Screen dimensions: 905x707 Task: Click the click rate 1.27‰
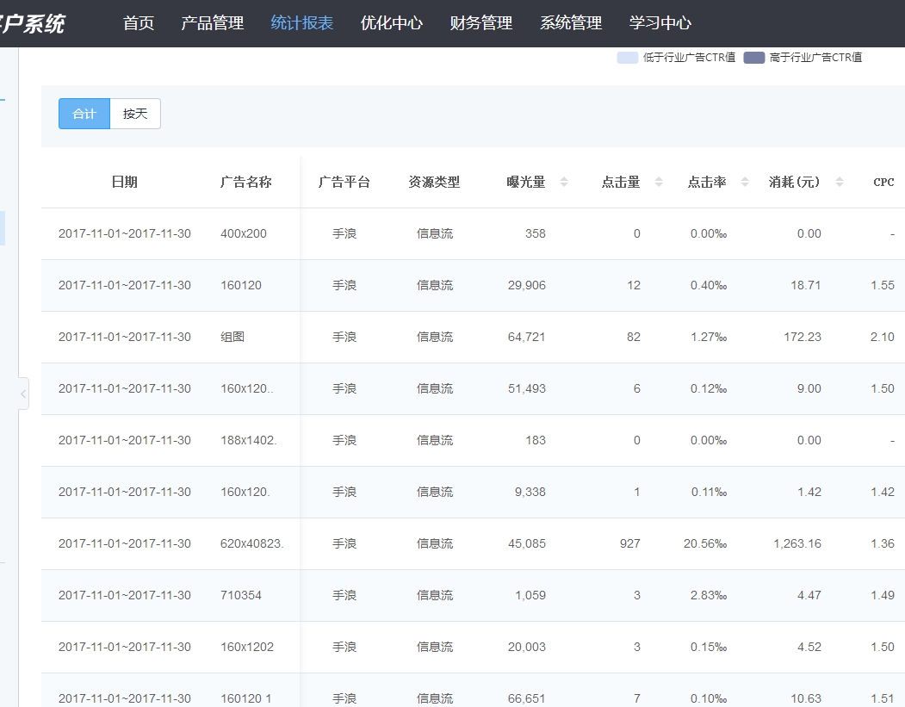tap(709, 337)
